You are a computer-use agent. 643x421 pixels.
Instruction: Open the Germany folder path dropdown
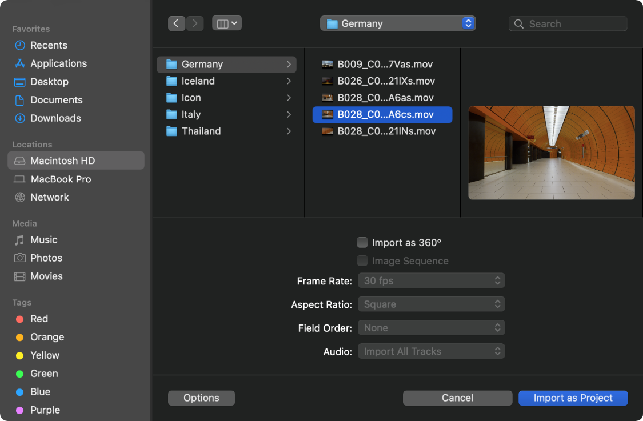pos(398,23)
